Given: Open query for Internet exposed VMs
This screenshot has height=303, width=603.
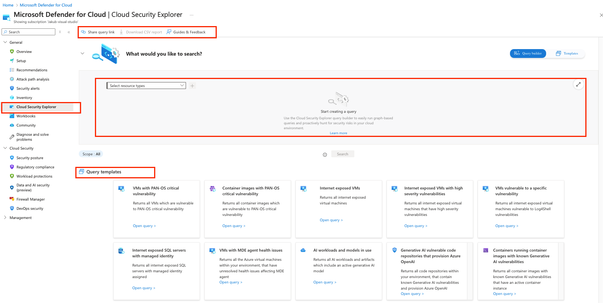Looking at the screenshot, I should 331,220.
